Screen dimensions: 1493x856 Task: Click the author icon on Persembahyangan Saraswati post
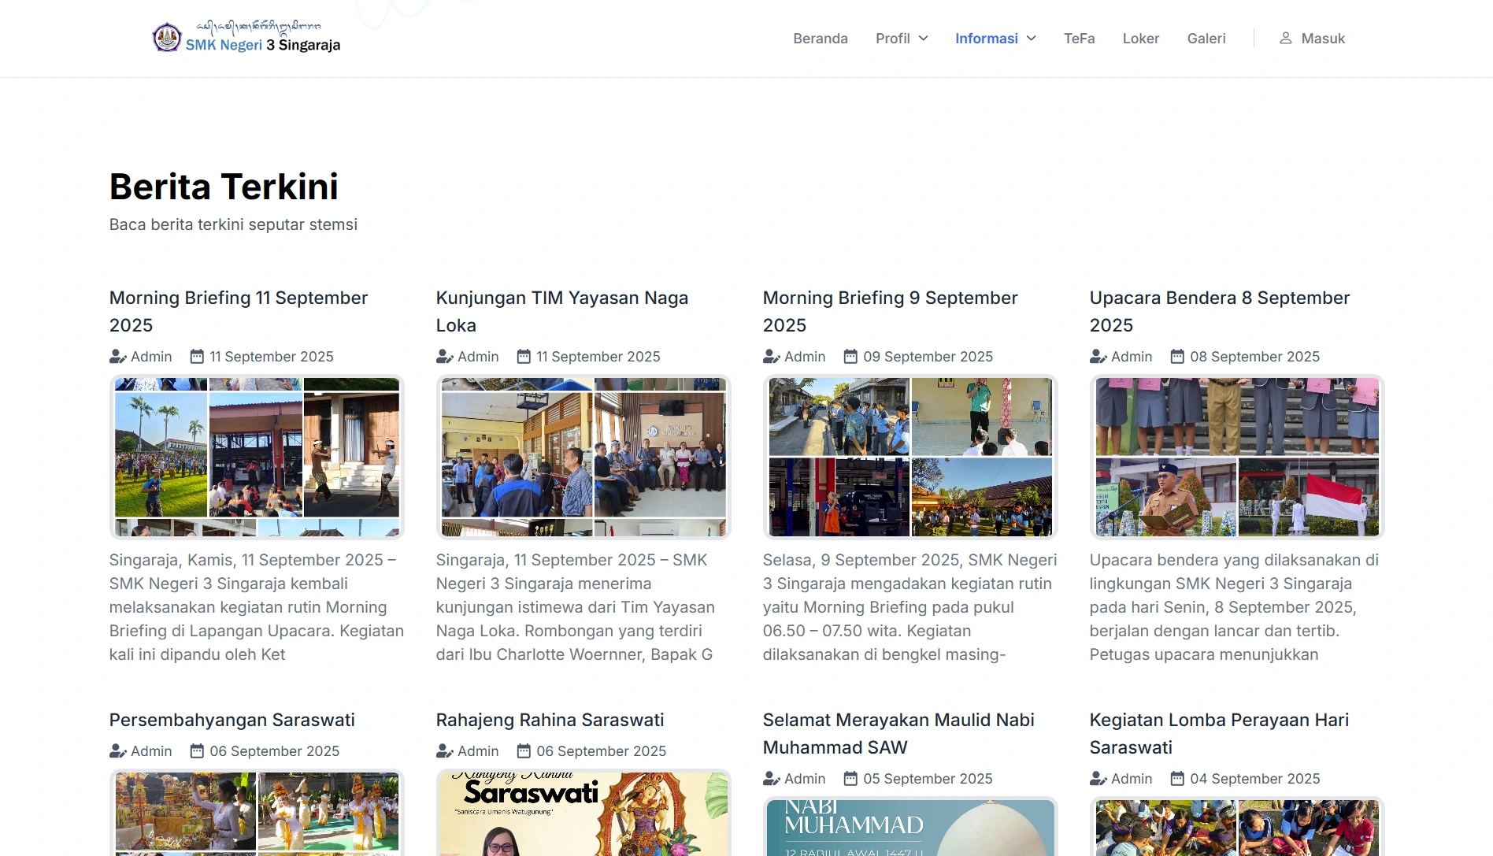click(x=117, y=750)
